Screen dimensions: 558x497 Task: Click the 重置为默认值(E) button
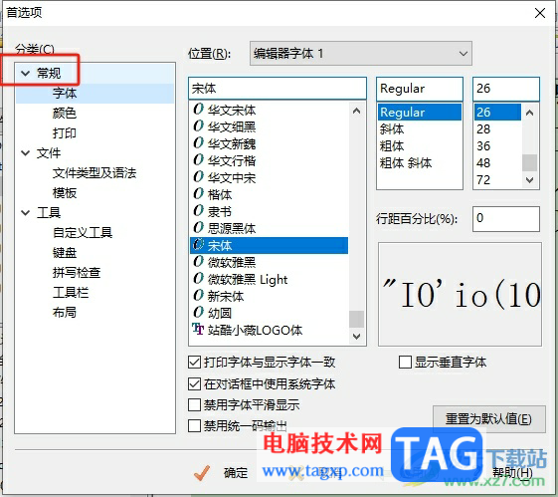[489, 419]
